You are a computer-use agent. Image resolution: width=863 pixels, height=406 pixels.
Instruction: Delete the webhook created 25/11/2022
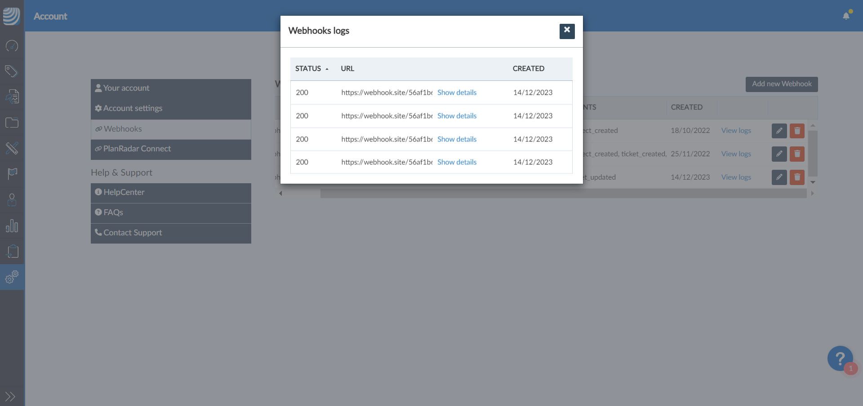coord(797,154)
